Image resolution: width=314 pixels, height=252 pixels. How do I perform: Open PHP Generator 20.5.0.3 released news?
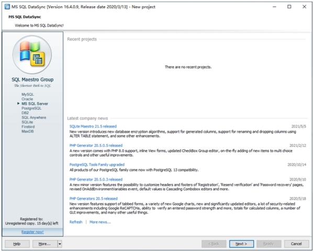(96, 179)
